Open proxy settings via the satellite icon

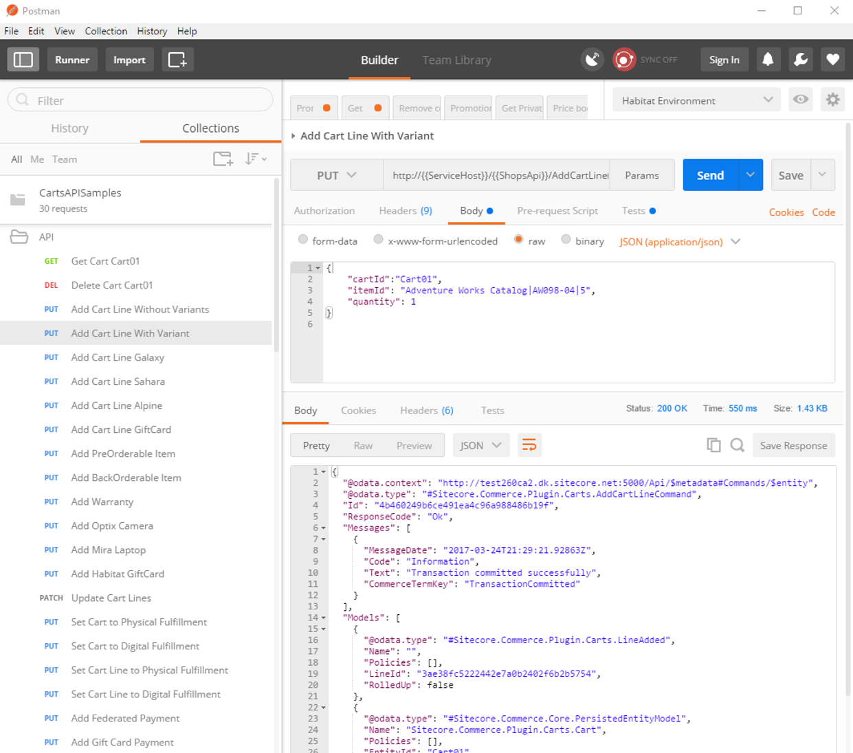592,60
